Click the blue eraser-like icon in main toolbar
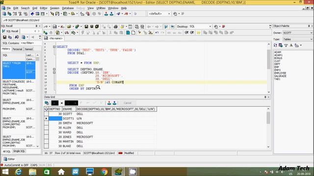The width and height of the screenshot is (314, 176). [x=32, y=14]
